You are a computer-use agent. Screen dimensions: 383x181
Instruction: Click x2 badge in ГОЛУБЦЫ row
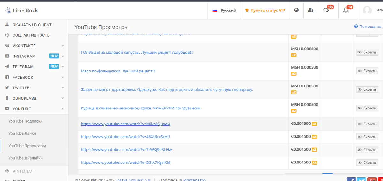(x=294, y=55)
